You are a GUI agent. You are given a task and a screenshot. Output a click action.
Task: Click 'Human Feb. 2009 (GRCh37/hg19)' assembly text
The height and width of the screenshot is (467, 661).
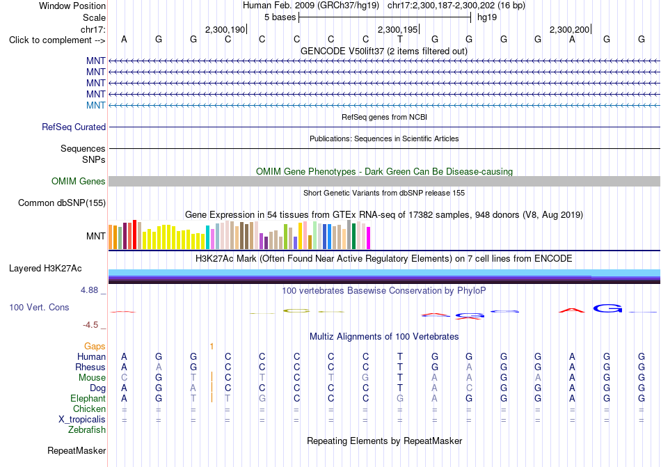tap(311, 6)
